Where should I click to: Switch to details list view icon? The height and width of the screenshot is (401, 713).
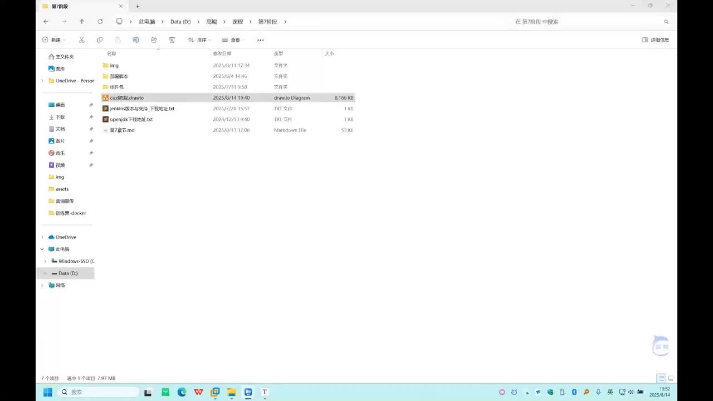coord(661,378)
